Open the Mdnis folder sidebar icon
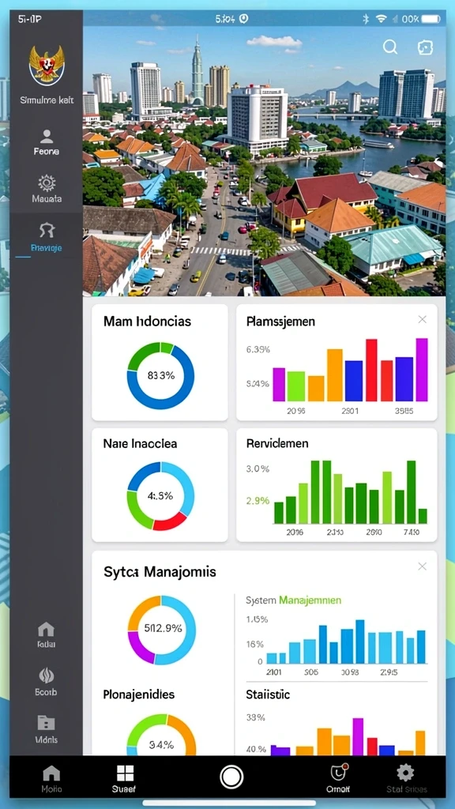Image resolution: width=455 pixels, height=809 pixels. coord(47,728)
